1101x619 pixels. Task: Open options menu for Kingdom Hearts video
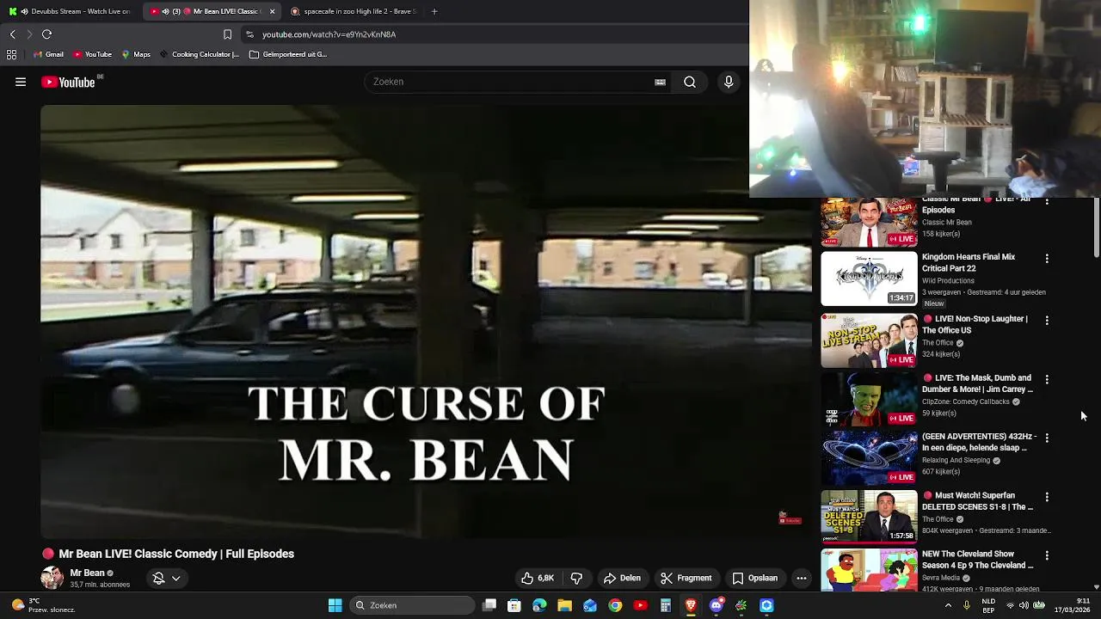click(x=1047, y=258)
